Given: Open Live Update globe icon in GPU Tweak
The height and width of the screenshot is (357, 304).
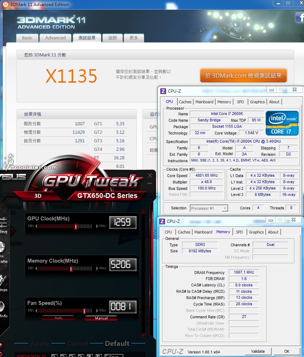Looking at the screenshot, I should (x=2, y=247).
